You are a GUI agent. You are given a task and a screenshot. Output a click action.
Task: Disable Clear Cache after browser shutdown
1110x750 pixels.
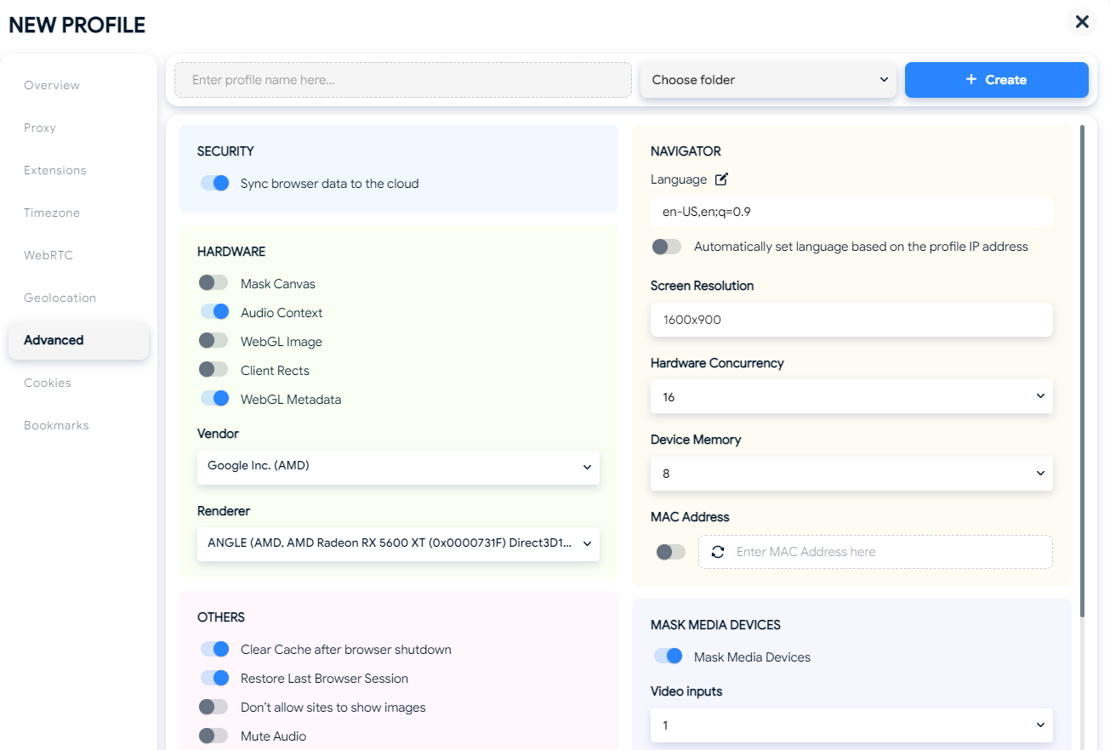[214, 650]
